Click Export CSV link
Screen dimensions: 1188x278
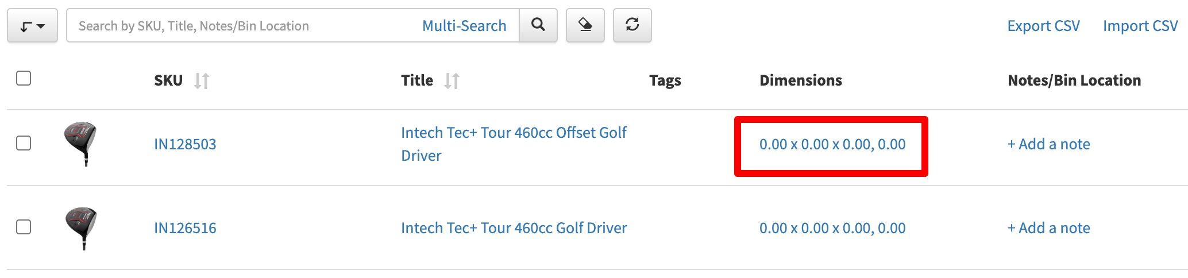tap(1043, 26)
